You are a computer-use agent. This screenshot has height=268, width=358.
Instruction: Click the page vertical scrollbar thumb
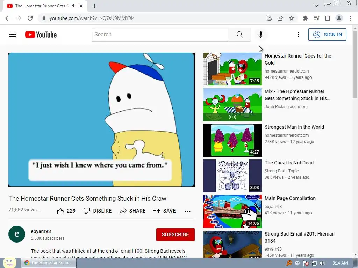[x=355, y=65]
